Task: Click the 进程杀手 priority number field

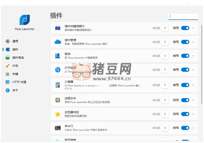Action: (x=165, y=100)
